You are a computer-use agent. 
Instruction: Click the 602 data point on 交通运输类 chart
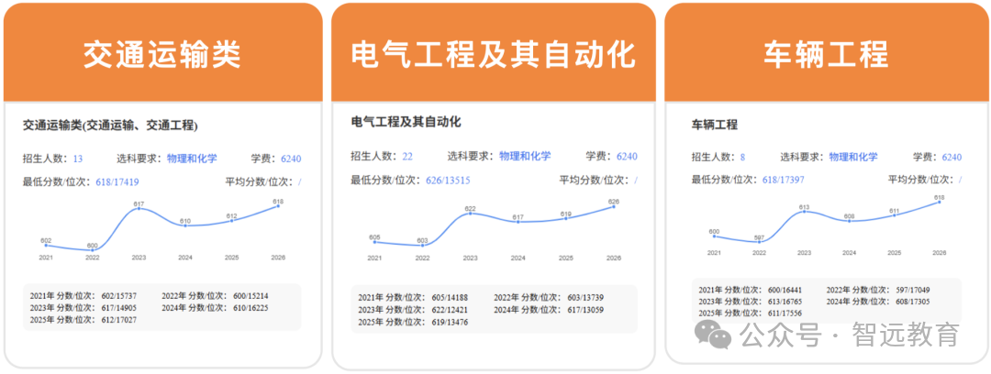(x=46, y=245)
